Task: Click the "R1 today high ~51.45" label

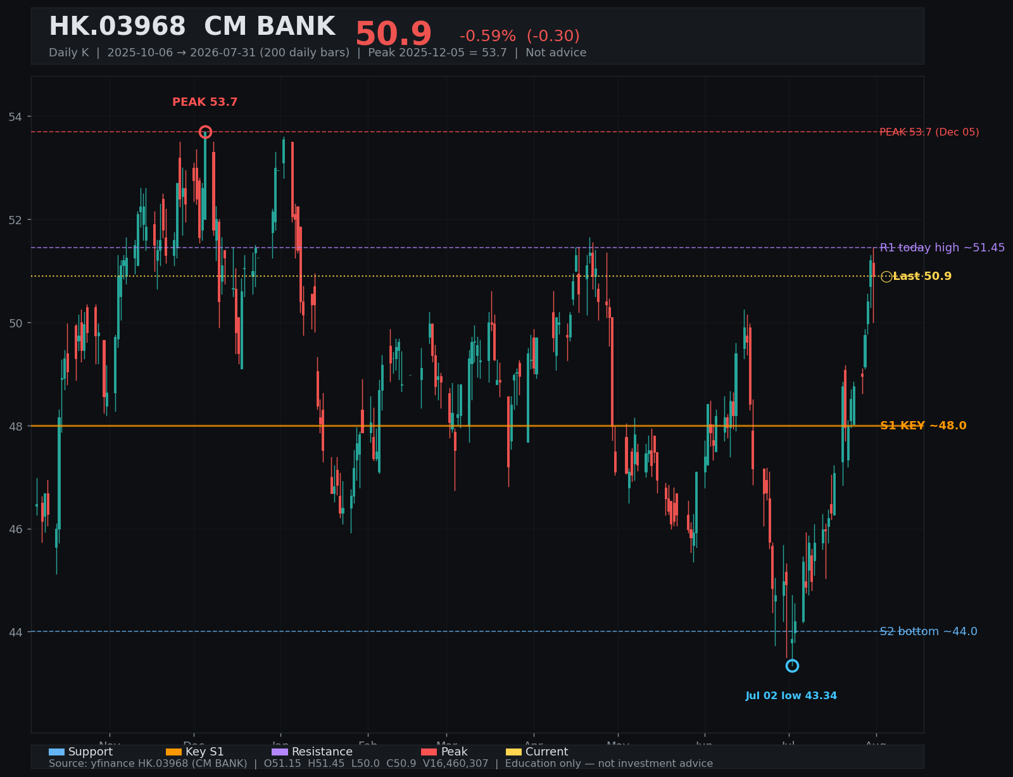Action: (x=942, y=248)
